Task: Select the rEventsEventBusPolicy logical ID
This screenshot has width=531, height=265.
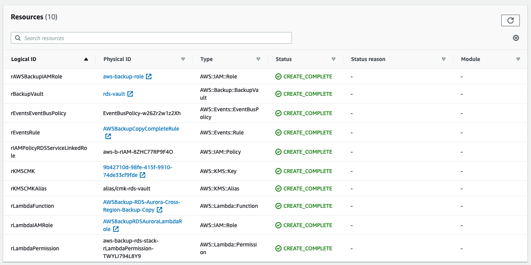Action: point(39,113)
